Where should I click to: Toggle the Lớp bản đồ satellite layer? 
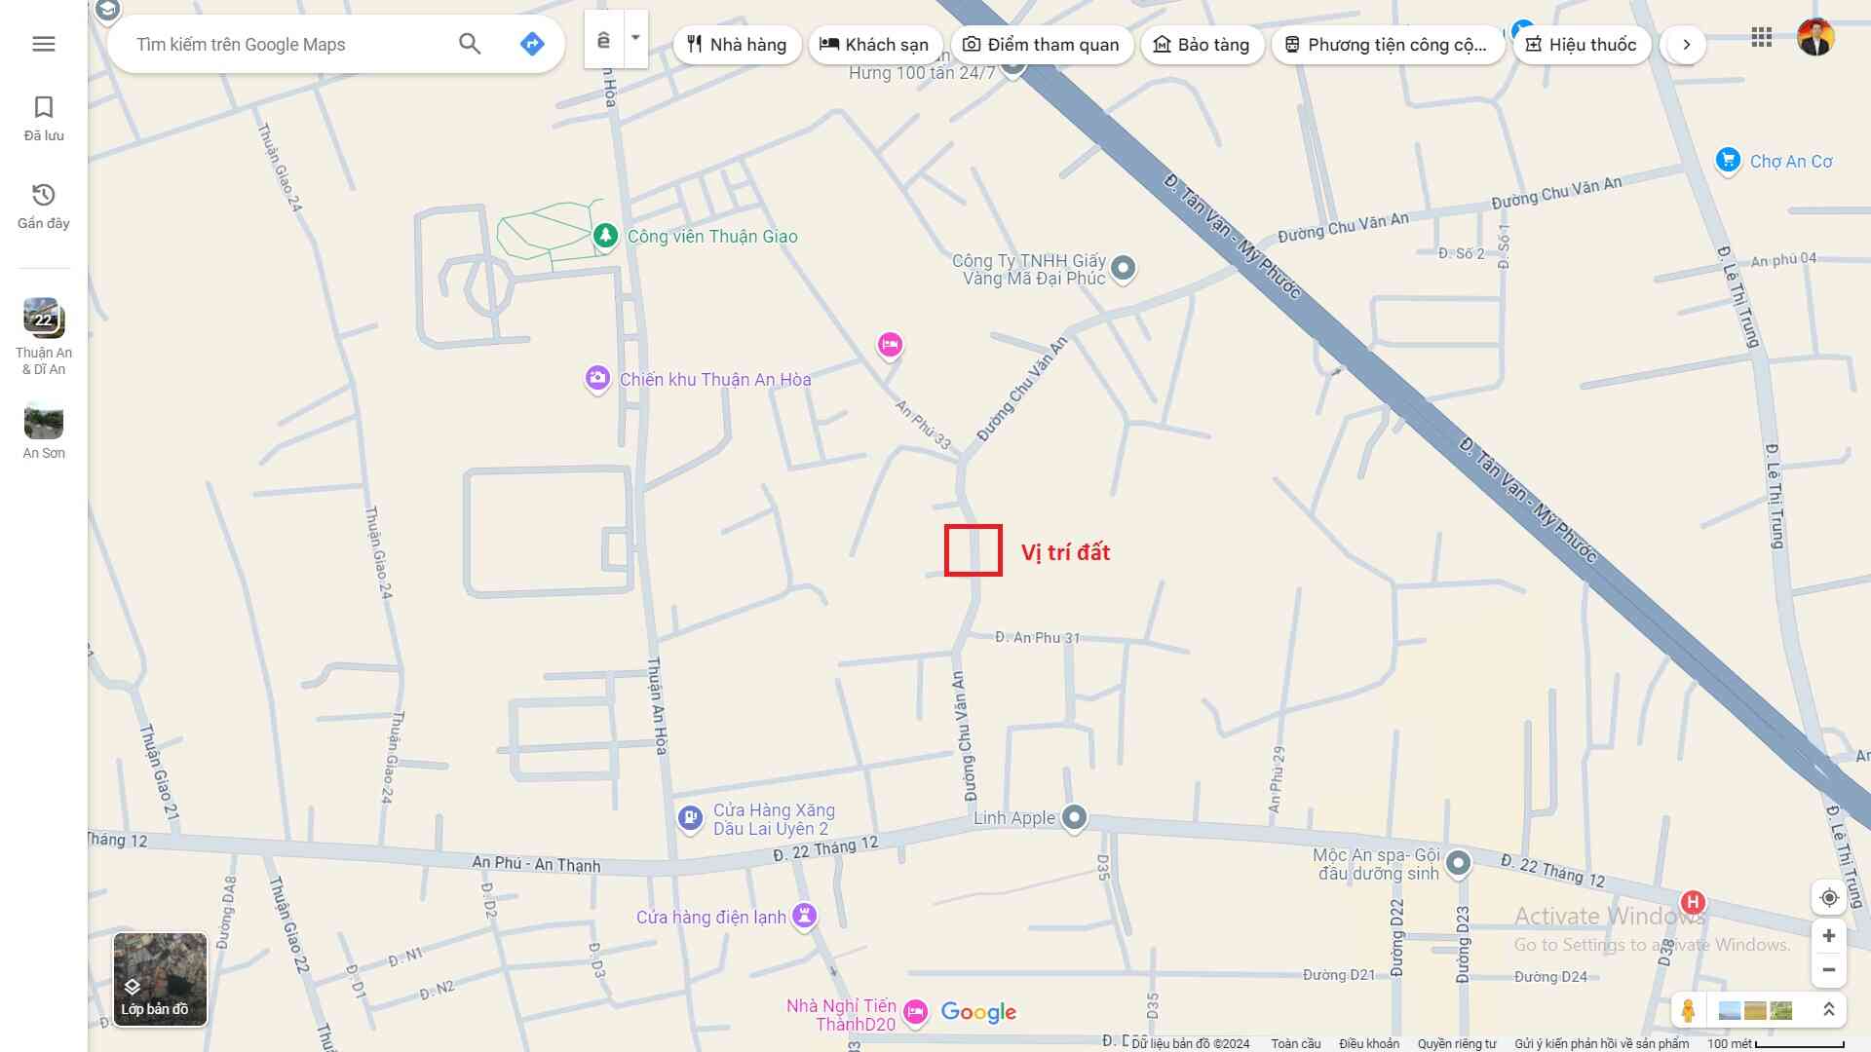[160, 979]
